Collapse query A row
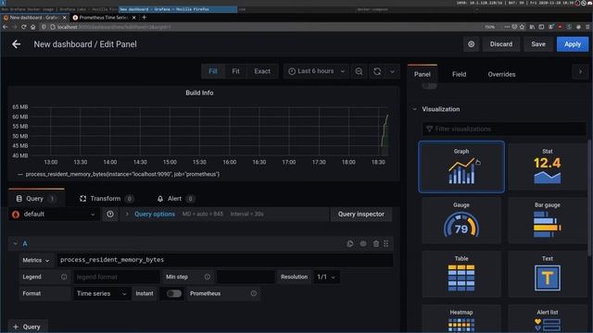The height and width of the screenshot is (333, 593). click(15, 244)
